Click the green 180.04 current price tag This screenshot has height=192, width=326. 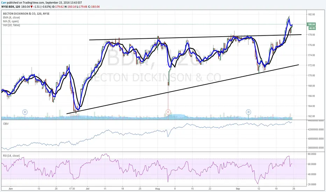pos(311,24)
